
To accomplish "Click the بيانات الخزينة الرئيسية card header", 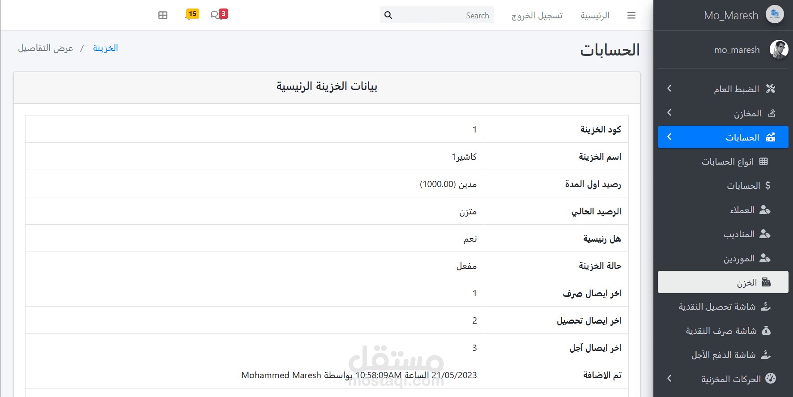I will coord(327,87).
